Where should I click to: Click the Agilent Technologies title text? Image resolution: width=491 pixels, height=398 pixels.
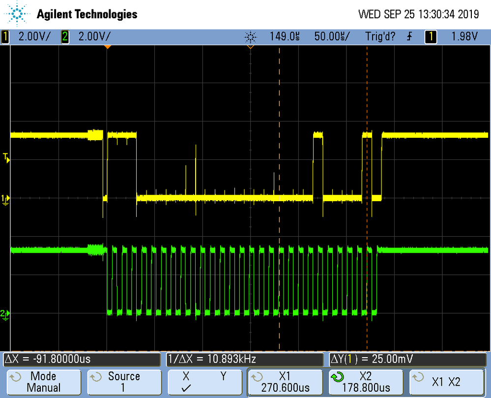tap(87, 14)
